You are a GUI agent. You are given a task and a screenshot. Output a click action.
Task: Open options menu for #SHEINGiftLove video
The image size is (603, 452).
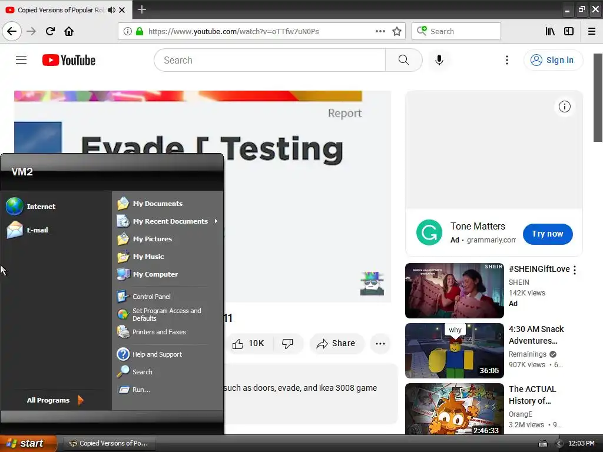[575, 270]
